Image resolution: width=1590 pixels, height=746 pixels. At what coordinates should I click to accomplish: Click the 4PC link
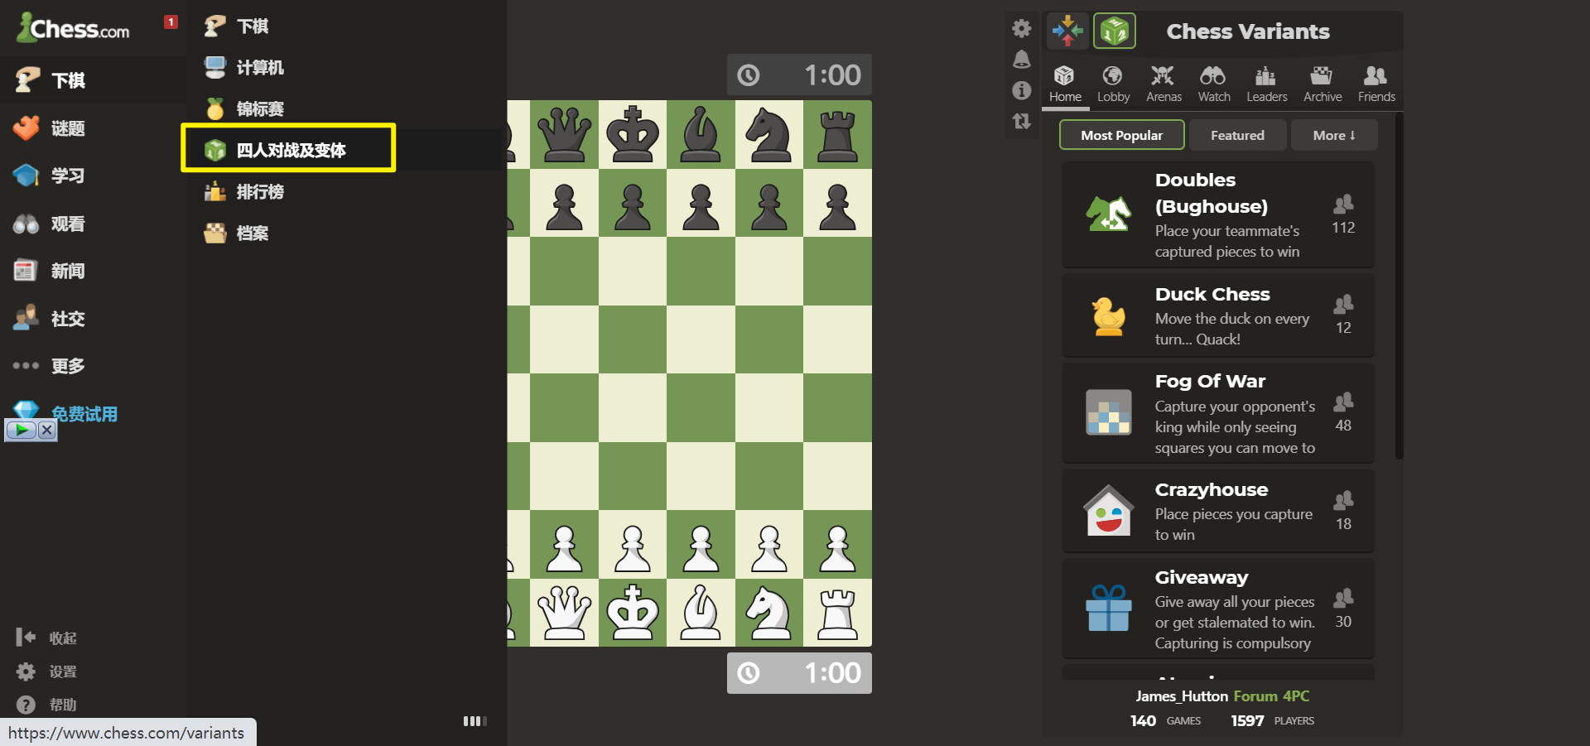point(1297,696)
